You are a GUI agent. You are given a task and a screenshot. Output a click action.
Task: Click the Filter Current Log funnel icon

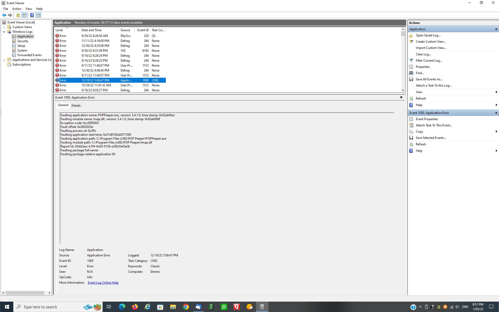point(411,61)
